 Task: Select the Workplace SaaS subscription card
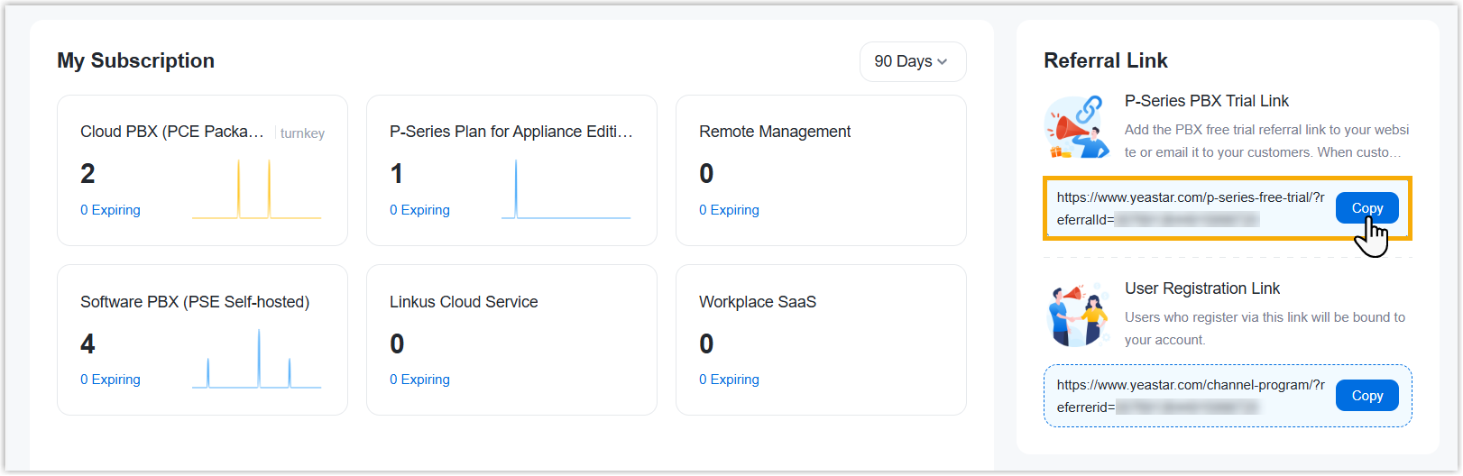pos(820,340)
